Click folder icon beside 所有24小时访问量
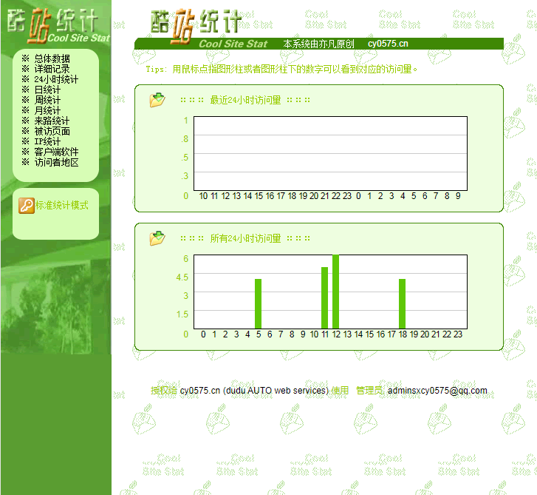 157,238
